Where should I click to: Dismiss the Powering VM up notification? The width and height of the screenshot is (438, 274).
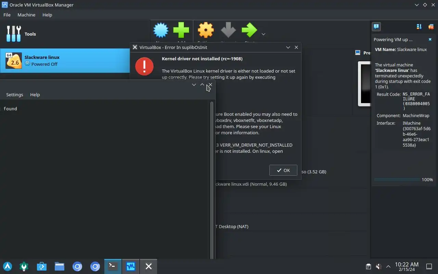[x=430, y=39]
